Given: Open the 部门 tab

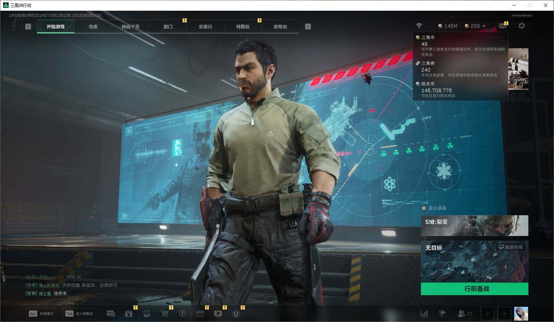Looking at the screenshot, I should [x=168, y=27].
